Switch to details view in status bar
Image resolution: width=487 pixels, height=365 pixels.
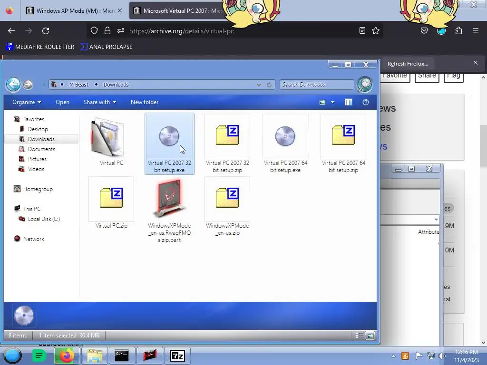tap(360, 335)
